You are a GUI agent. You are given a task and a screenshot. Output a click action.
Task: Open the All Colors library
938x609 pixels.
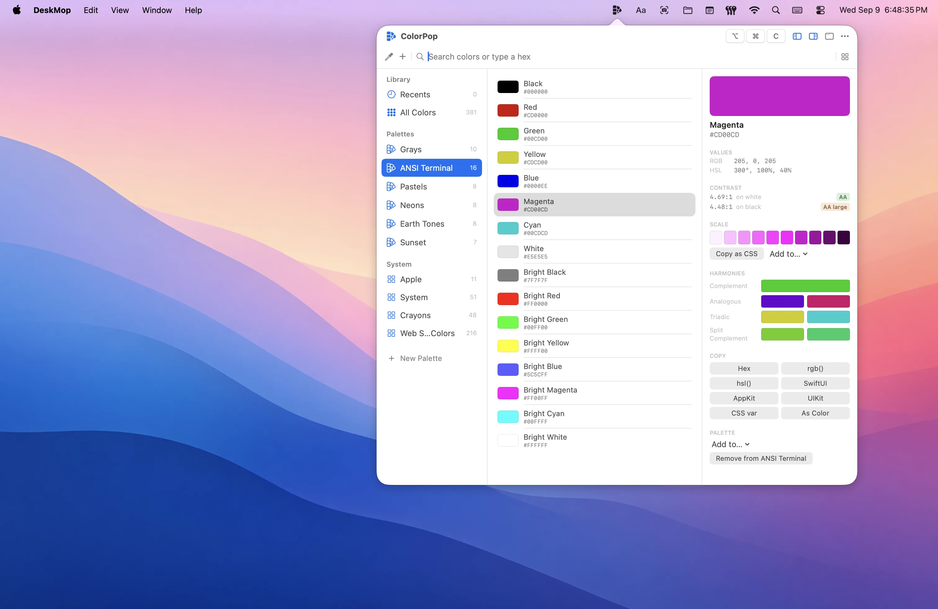pos(431,113)
